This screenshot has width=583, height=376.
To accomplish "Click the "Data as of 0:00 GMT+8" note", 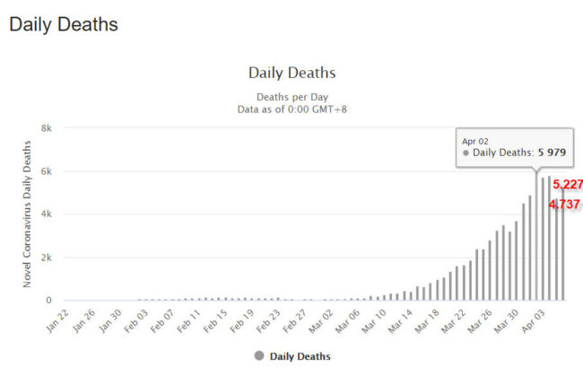I will tap(291, 109).
